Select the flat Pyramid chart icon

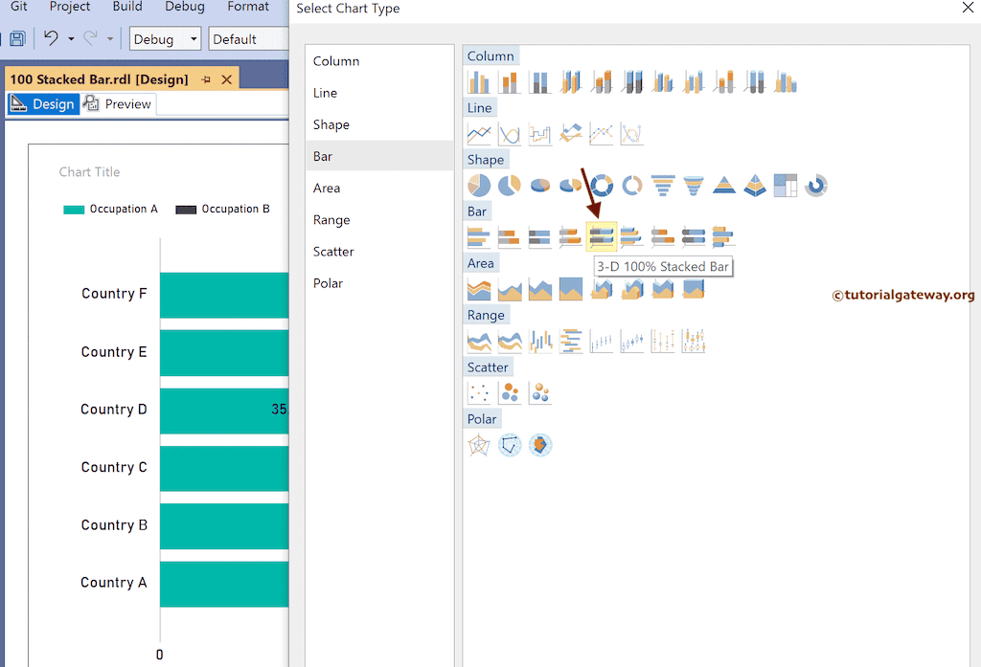coord(724,186)
